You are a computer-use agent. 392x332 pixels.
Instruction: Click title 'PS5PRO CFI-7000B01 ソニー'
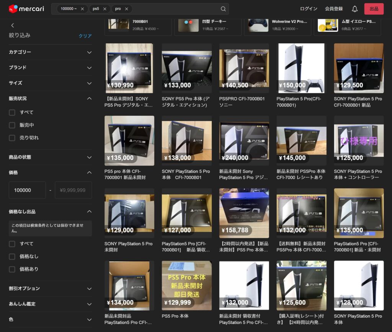(x=242, y=102)
